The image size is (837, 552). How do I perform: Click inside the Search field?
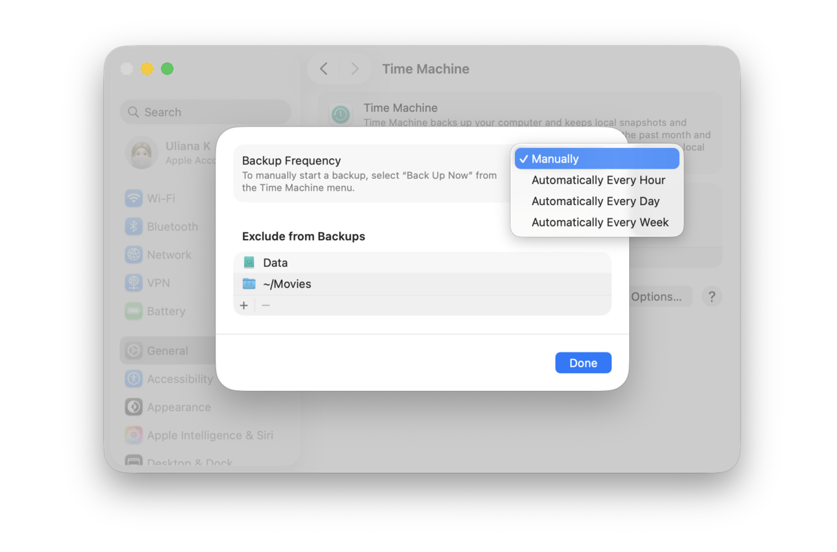[x=205, y=112]
